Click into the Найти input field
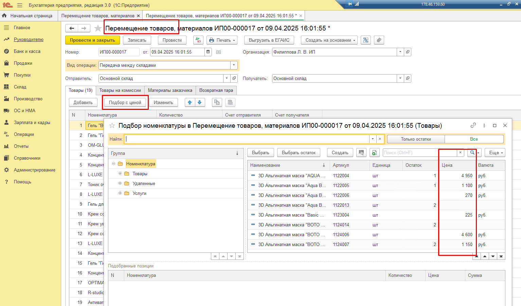Image resolution: width=521 pixels, height=306 pixels. [247, 139]
